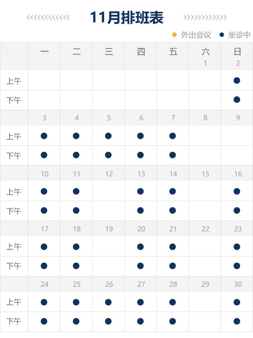
Task: Click the afternoon dot on November 21
Action: tap(173, 266)
